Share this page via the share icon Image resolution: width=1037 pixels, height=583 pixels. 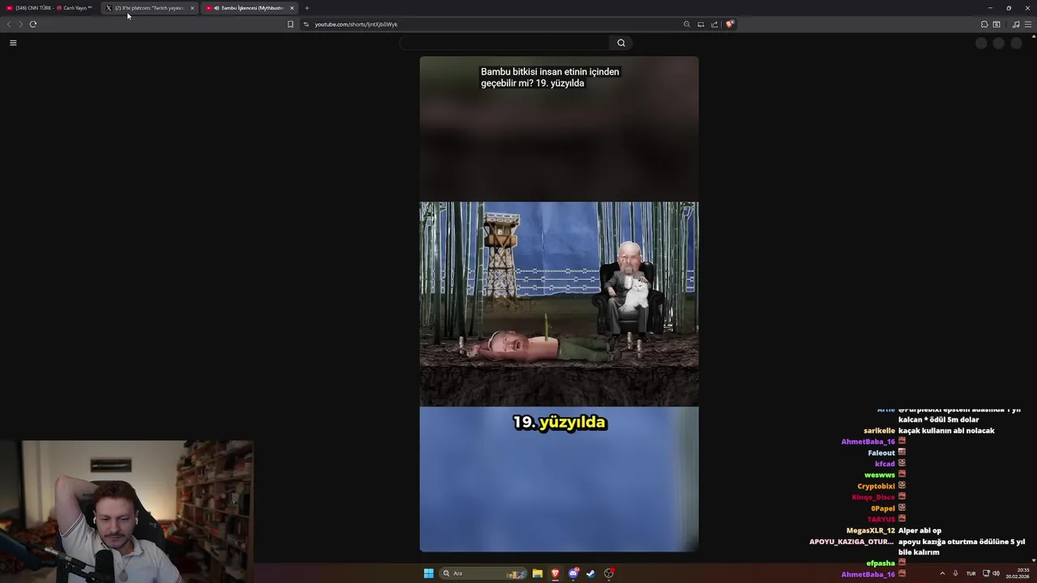[715, 24]
